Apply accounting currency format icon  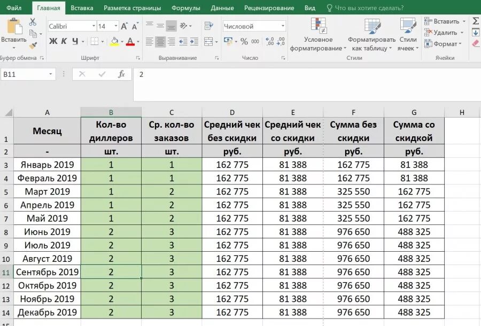228,41
